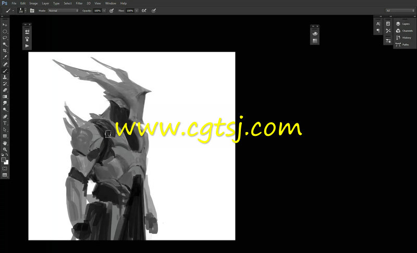The width and height of the screenshot is (417, 253).
Task: Select the Hand tool
Action: [5, 143]
